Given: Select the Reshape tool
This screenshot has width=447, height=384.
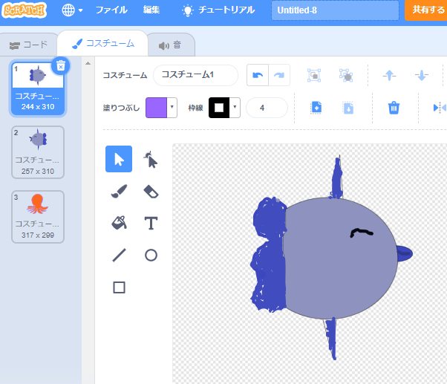Looking at the screenshot, I should (x=151, y=159).
